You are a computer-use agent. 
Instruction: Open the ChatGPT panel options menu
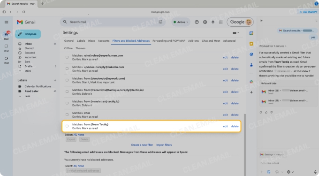point(316,20)
